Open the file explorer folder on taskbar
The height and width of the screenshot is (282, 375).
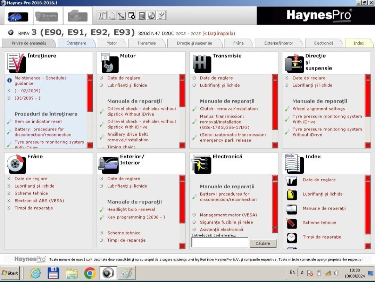pyautogui.click(x=72, y=273)
